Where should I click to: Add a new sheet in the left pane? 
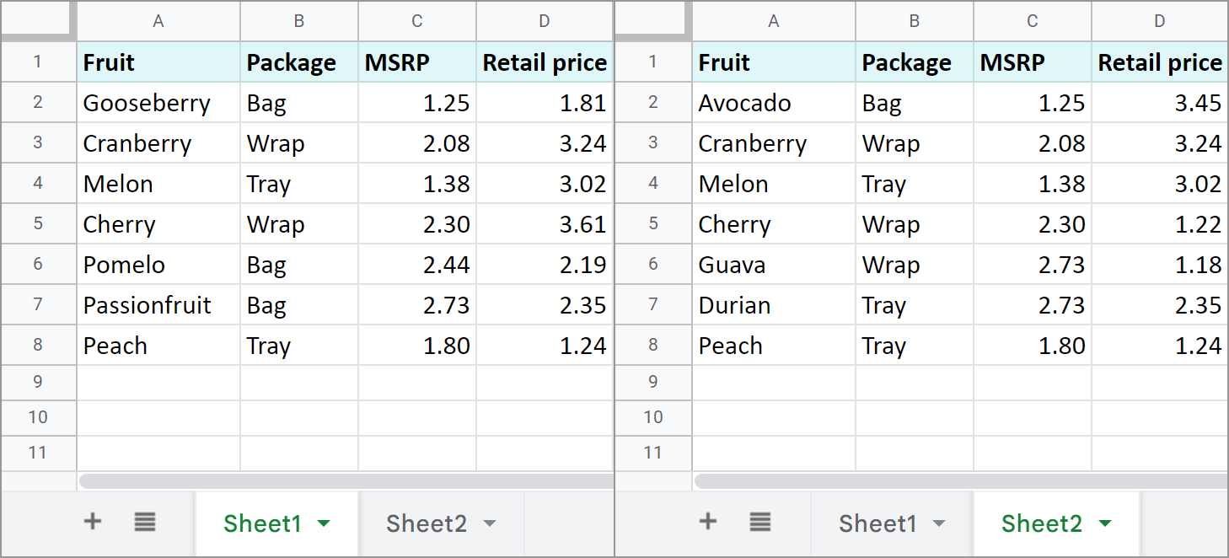(x=93, y=522)
